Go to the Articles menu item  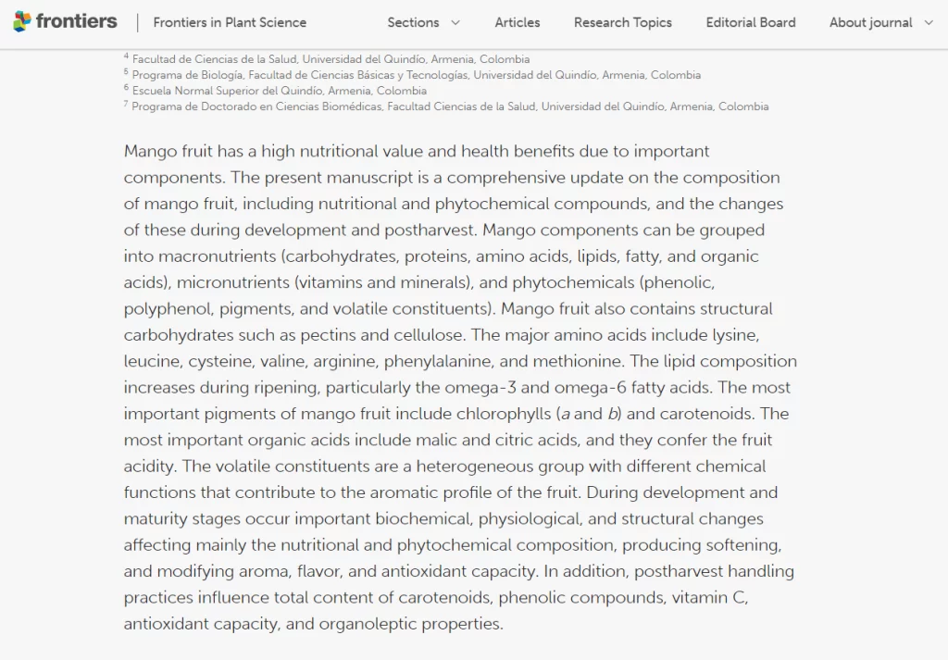coord(518,22)
